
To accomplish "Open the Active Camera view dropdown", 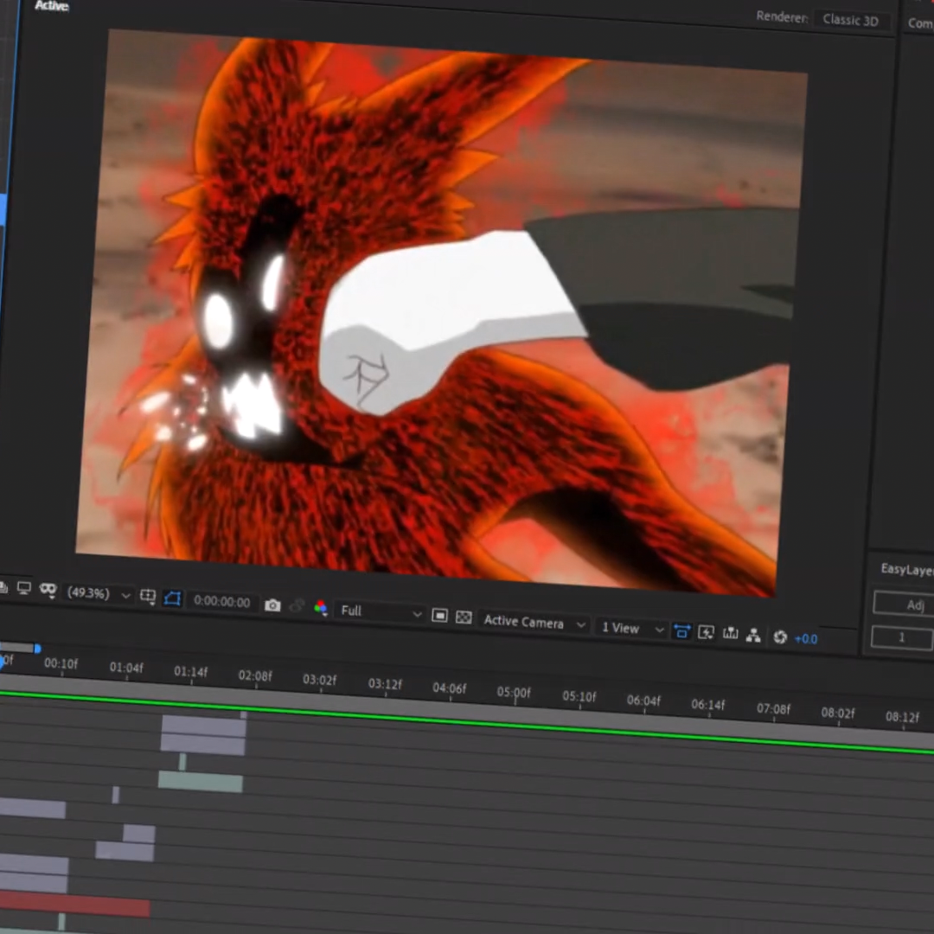I will pyautogui.click(x=534, y=622).
